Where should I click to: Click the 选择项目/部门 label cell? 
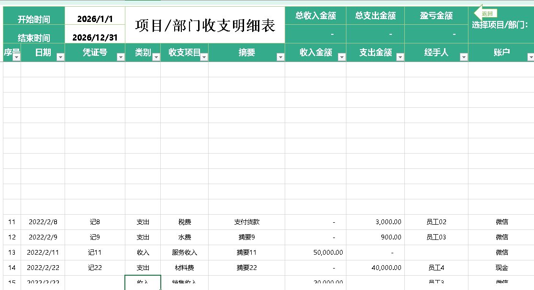(500, 25)
